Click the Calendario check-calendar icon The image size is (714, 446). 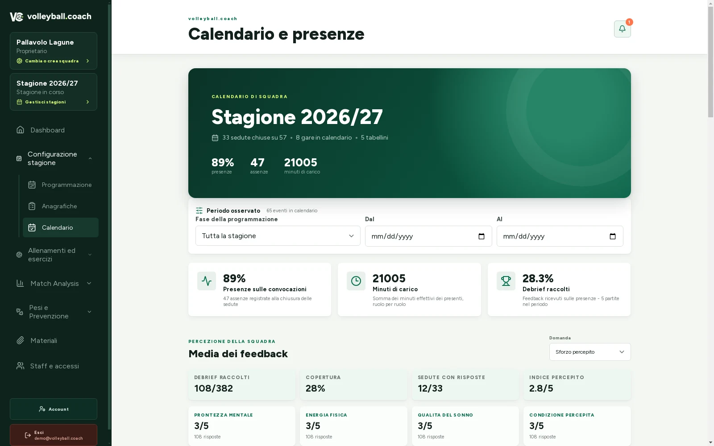click(32, 227)
